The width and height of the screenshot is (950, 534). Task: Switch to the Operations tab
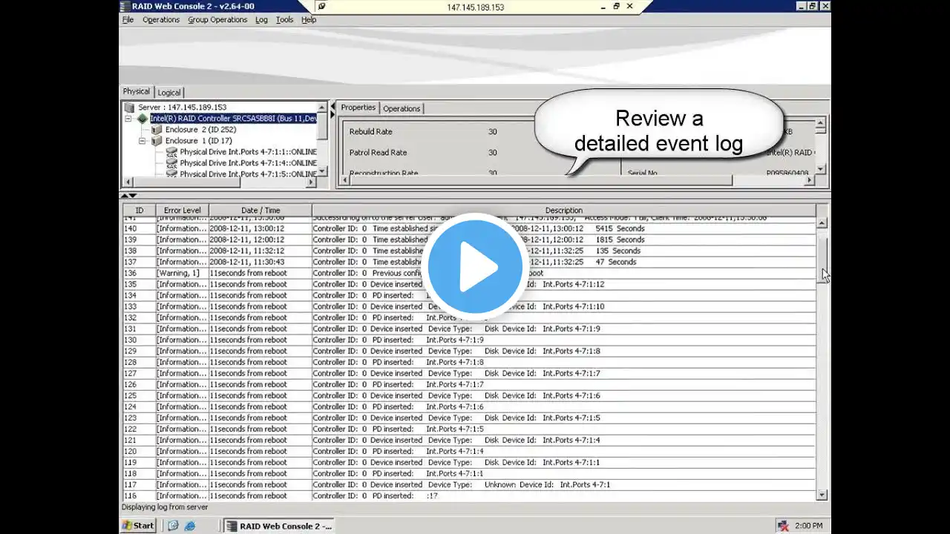(x=402, y=108)
